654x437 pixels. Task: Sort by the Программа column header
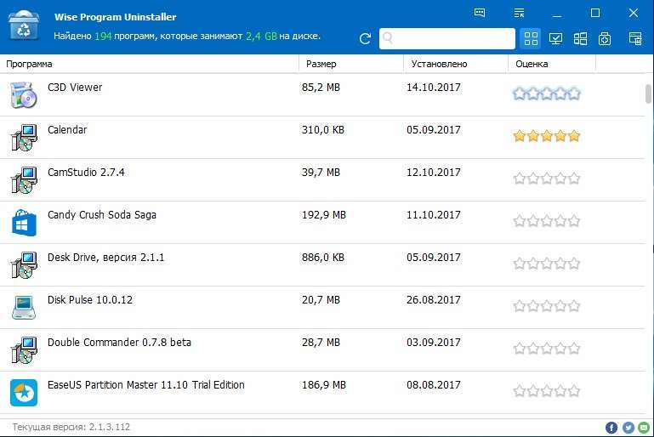click(29, 64)
